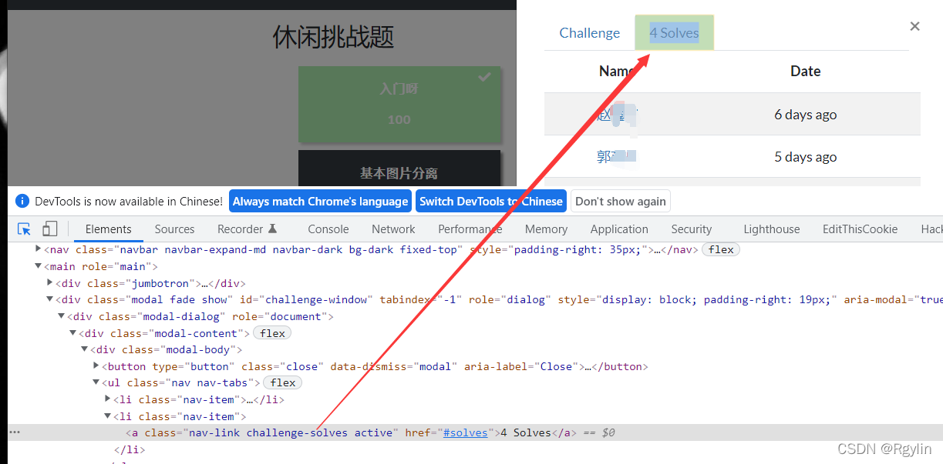Collapse the modal-dialog div node
This screenshot has height=464, width=943.
(62, 316)
